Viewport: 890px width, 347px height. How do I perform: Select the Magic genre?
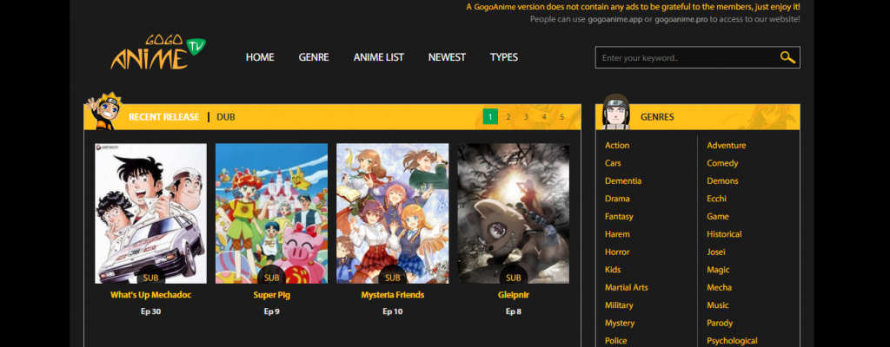point(718,269)
